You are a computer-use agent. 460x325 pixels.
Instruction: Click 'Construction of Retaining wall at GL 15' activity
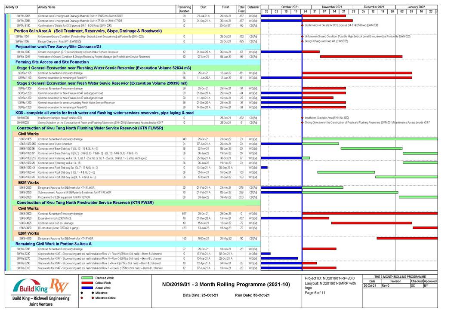59,163
